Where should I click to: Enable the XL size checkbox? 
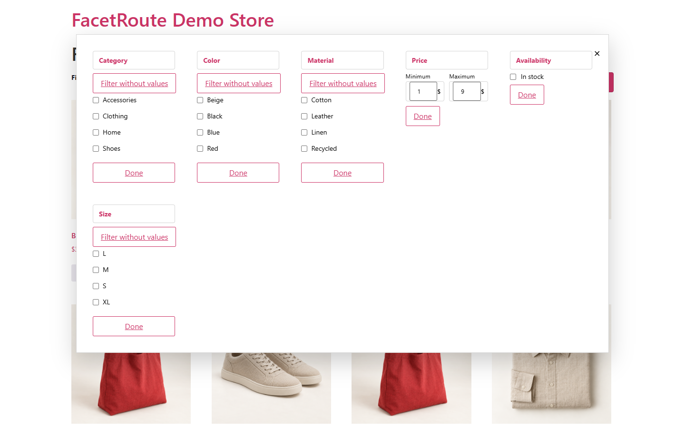[96, 302]
